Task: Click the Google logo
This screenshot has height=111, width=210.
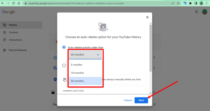Action: click(x=8, y=12)
